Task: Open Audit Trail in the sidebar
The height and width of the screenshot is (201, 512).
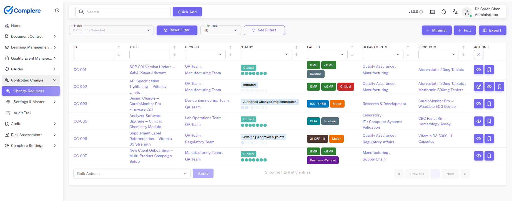Action: (x=22, y=113)
